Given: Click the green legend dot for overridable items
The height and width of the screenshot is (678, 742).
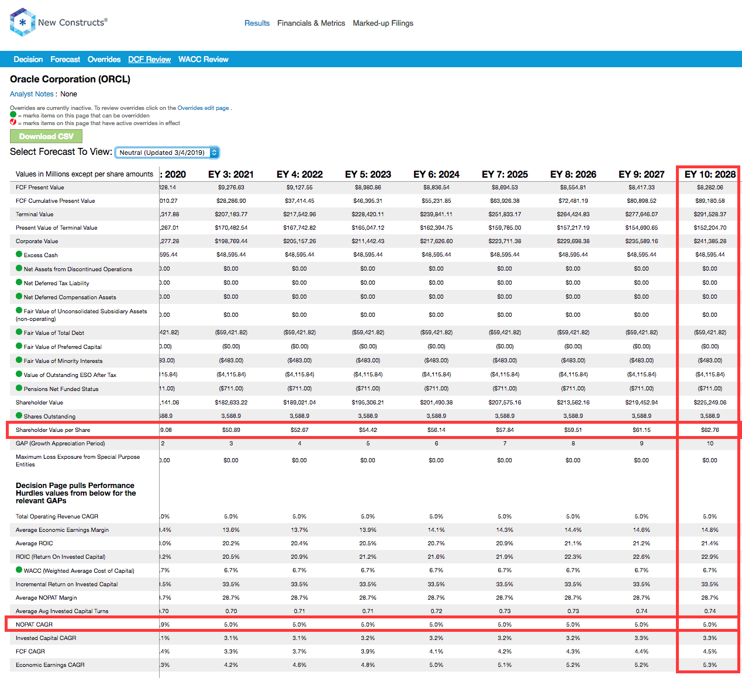Looking at the screenshot, I should [x=13, y=115].
